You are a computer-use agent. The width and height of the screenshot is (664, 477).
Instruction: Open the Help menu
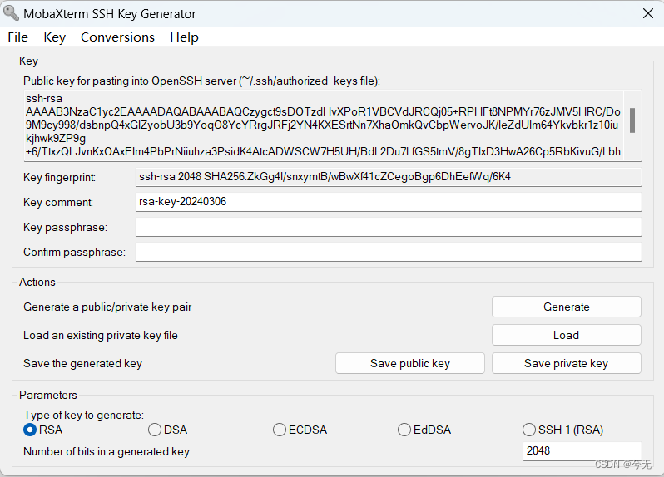coord(184,37)
